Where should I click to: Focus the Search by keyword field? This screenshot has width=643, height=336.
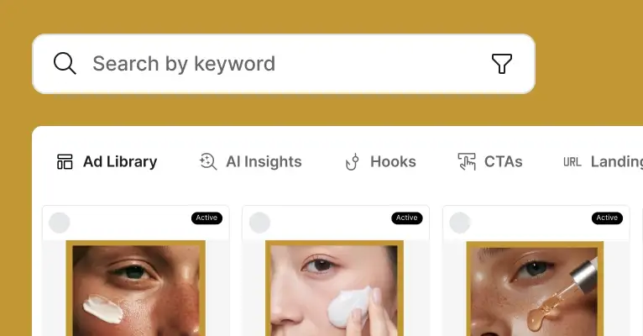point(284,64)
